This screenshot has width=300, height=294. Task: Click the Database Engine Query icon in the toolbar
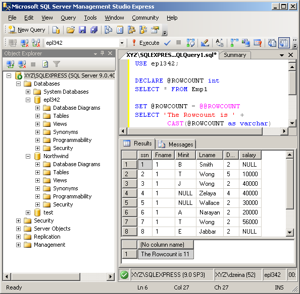click(x=56, y=30)
